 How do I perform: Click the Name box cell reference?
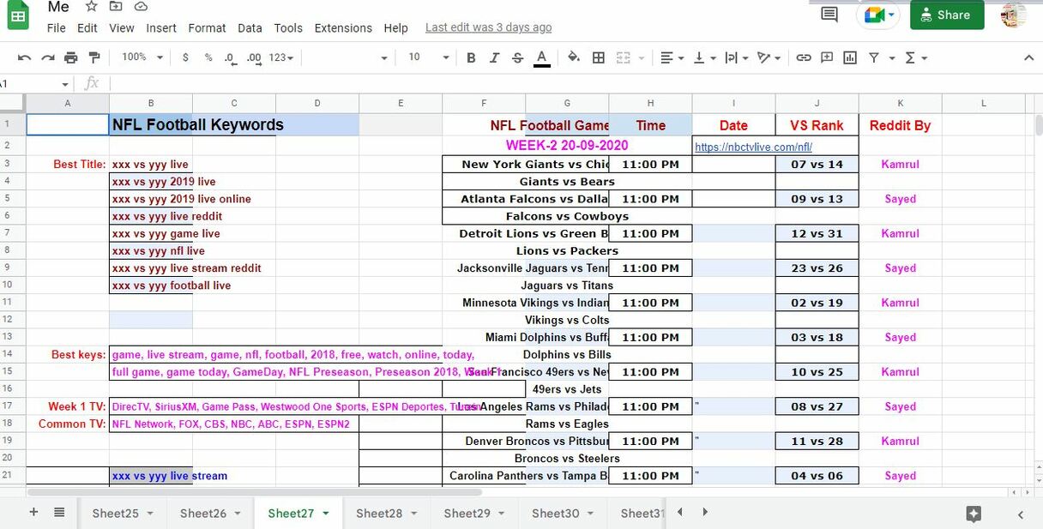pos(34,83)
